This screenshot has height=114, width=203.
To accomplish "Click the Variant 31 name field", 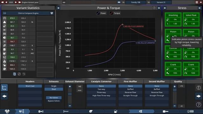I will coord(161,2).
